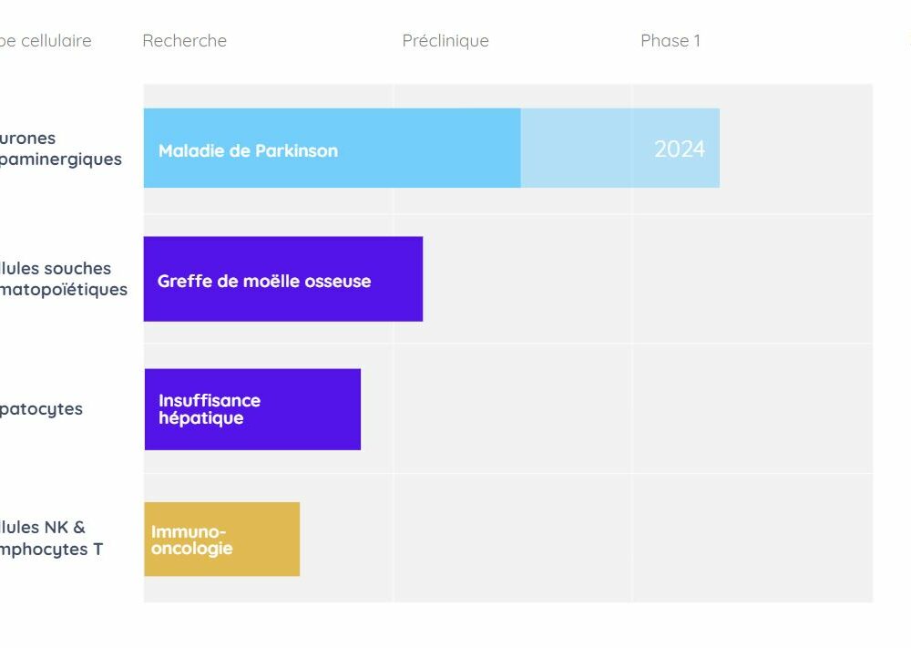
Task: Click the Greffe de moëlle osseuse text
Action: [x=264, y=282]
